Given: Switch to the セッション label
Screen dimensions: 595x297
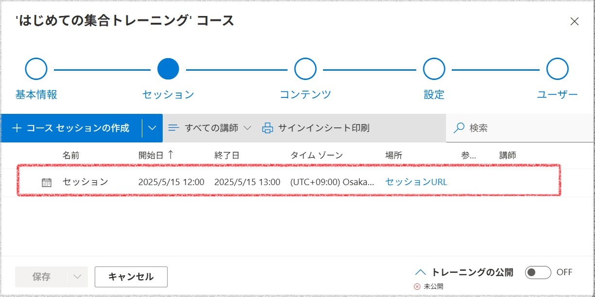Looking at the screenshot, I should [168, 94].
